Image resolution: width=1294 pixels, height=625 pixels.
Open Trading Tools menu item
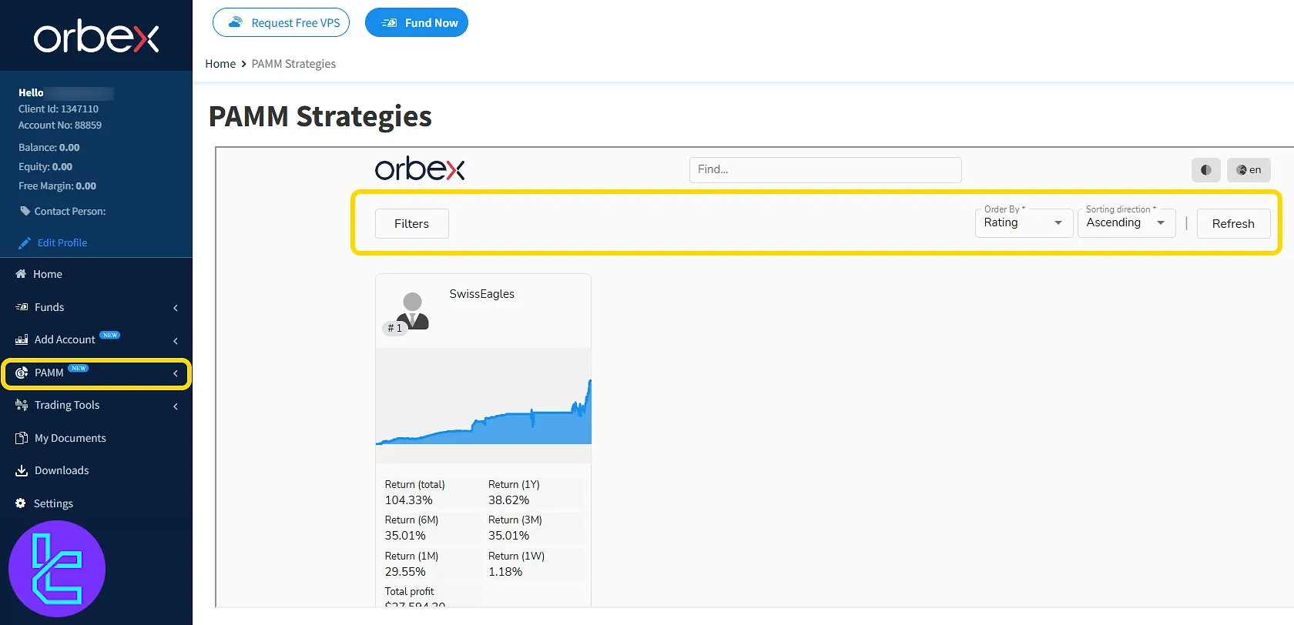click(x=96, y=405)
